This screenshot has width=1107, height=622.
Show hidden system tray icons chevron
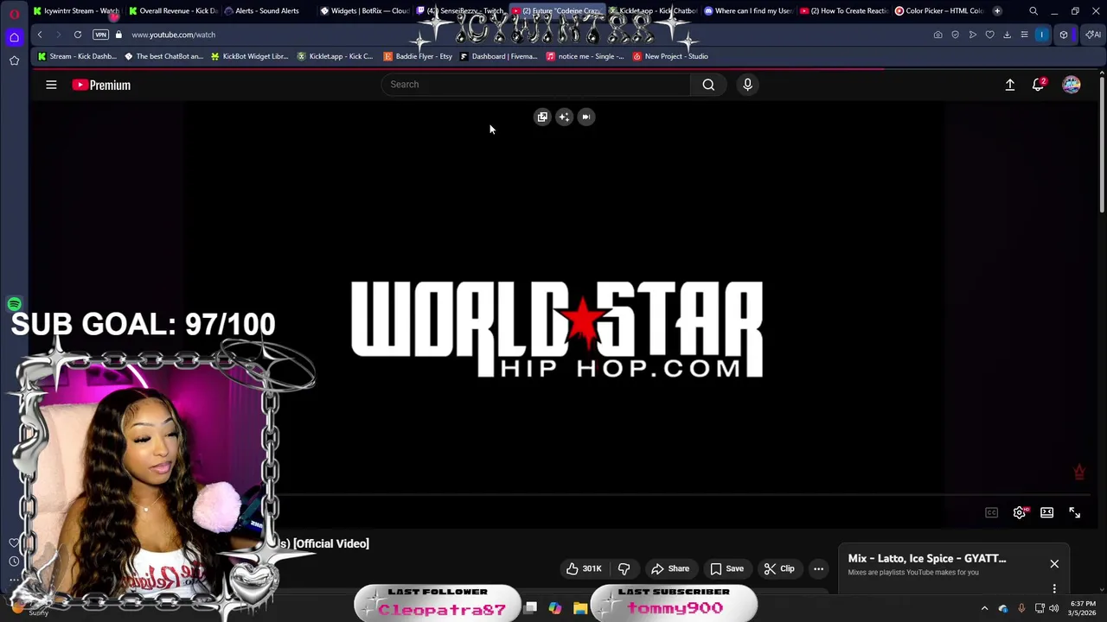click(984, 608)
